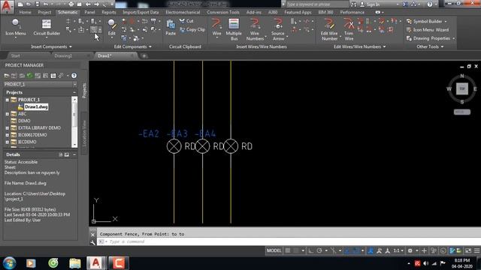Viewport: 481px width, 270px height.
Task: Open the Home ribbon tab
Action: pos(25,12)
